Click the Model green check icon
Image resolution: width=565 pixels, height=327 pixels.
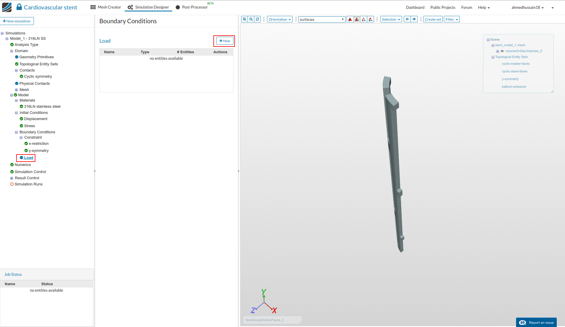tap(16, 95)
